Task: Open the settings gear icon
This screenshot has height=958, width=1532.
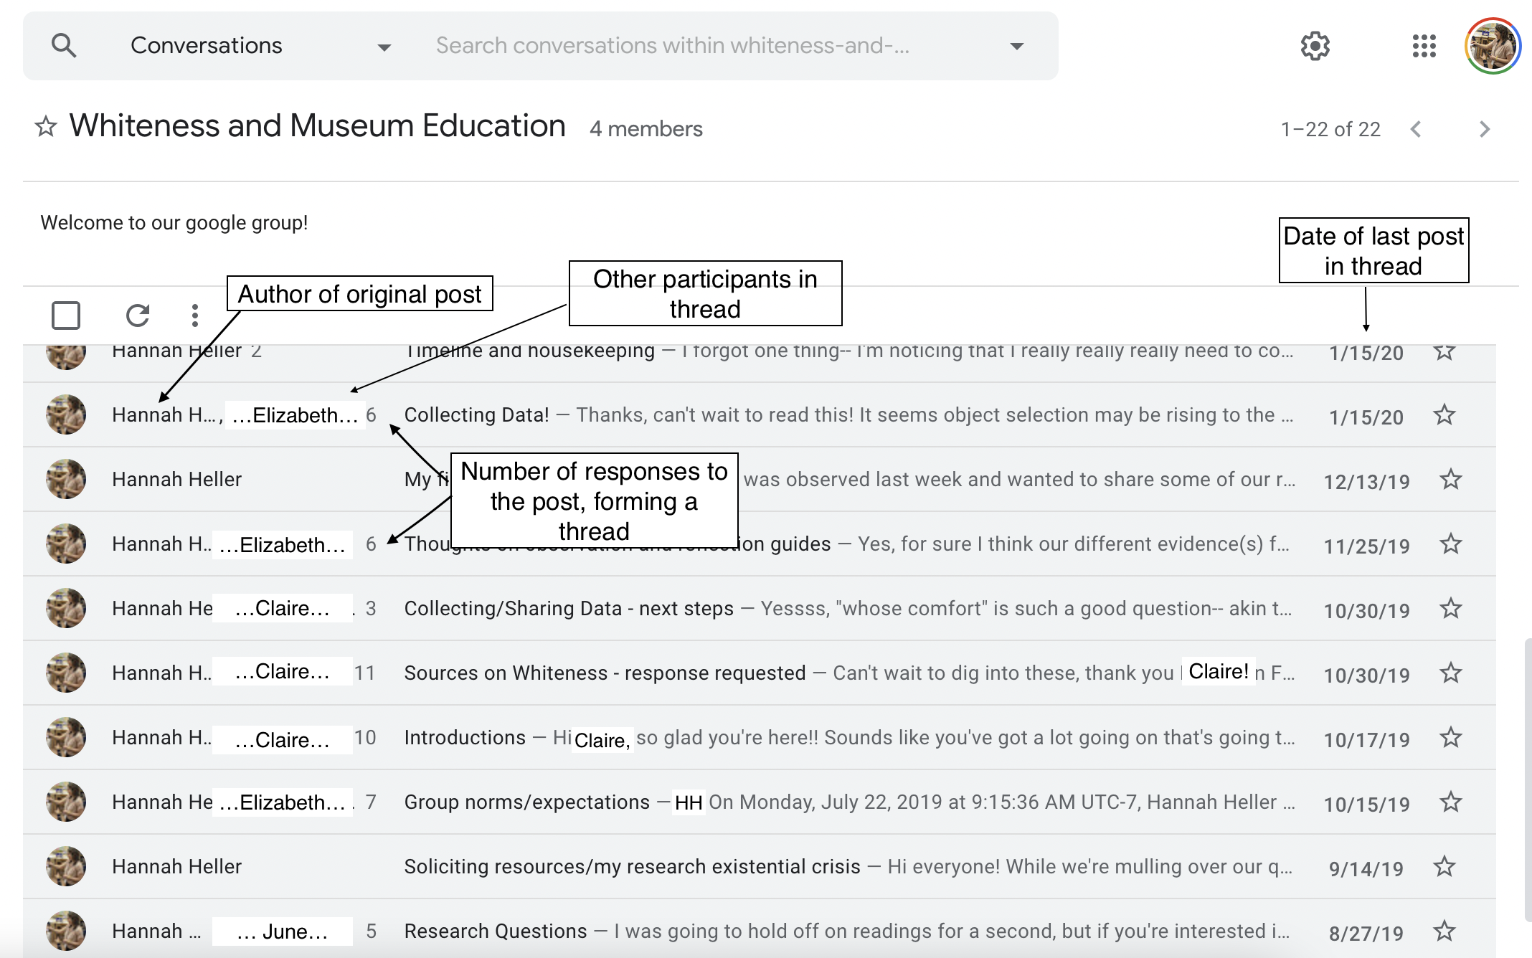Action: click(1315, 46)
